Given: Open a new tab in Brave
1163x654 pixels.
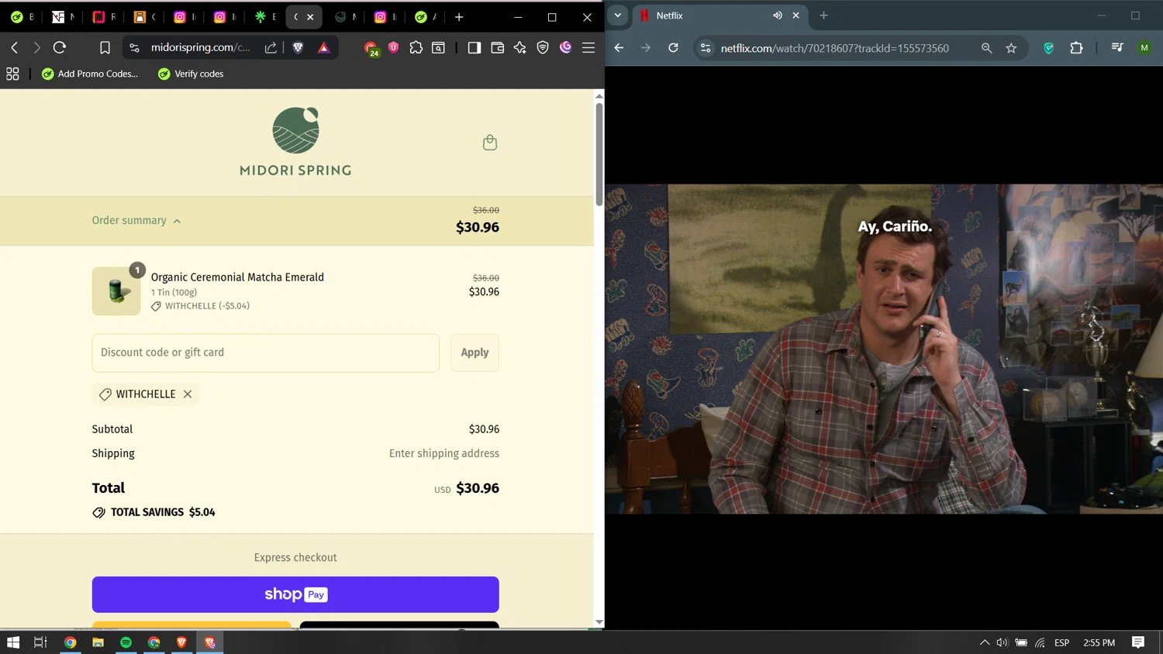Looking at the screenshot, I should (x=459, y=16).
